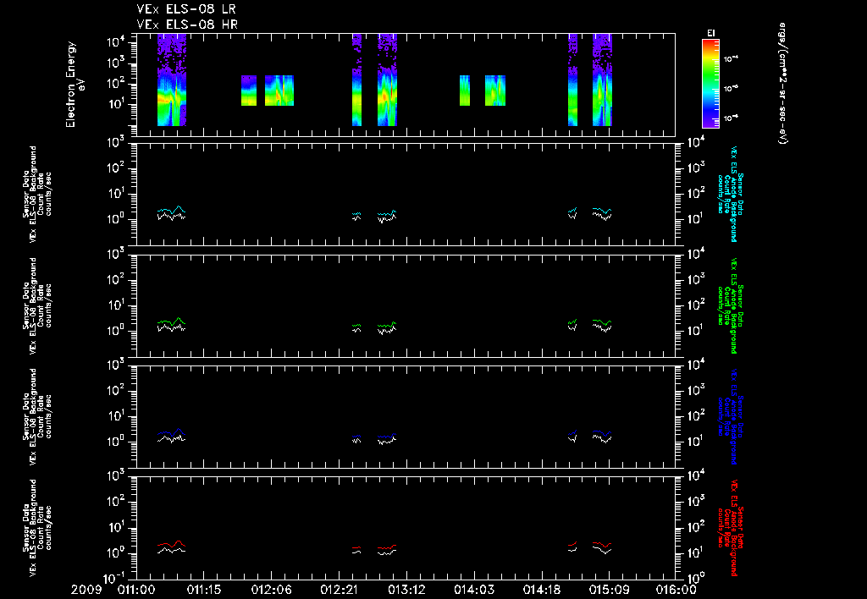Click the '012:21' time axis label
This screenshot has height=599, width=867.
339,591
